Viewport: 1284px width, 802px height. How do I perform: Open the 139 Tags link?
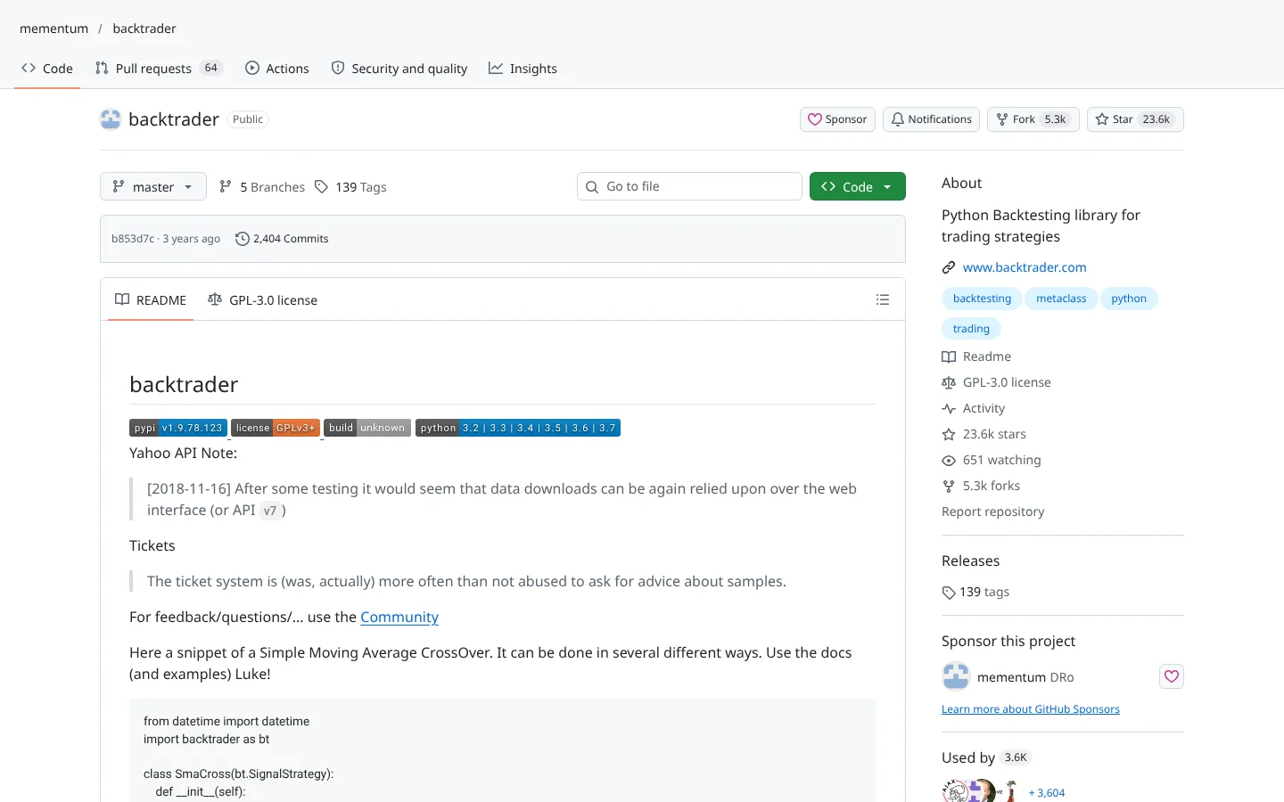pyautogui.click(x=350, y=187)
